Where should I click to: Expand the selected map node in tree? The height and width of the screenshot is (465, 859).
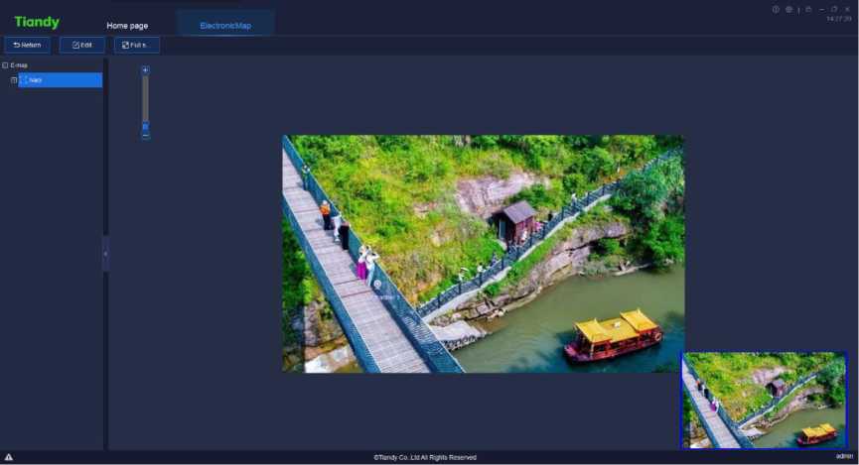[14, 79]
